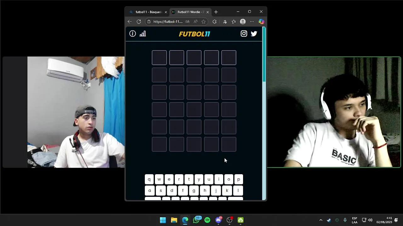
Task: Click Microsoft Edge in the taskbar
Action: tap(185, 220)
